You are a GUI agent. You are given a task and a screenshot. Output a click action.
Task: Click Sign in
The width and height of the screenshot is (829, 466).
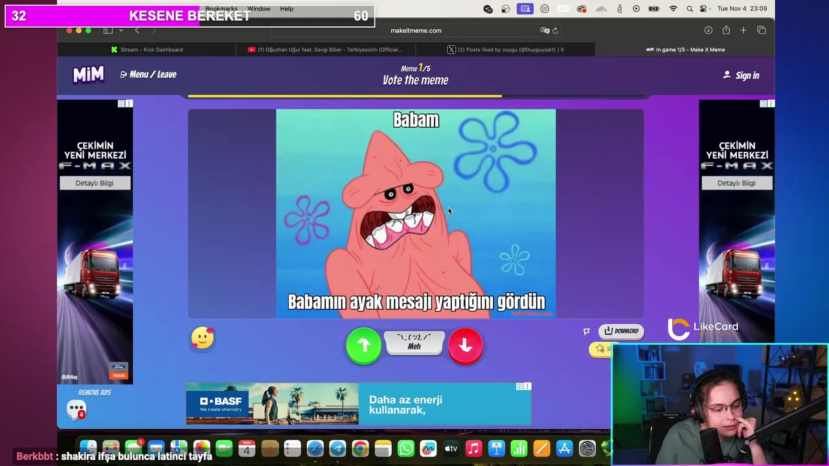pos(741,75)
